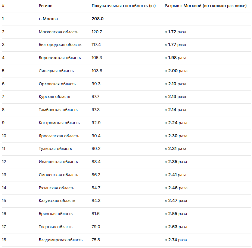The image size is (252, 248).
Task: Select the Тульская область cell
Action: [55, 149]
